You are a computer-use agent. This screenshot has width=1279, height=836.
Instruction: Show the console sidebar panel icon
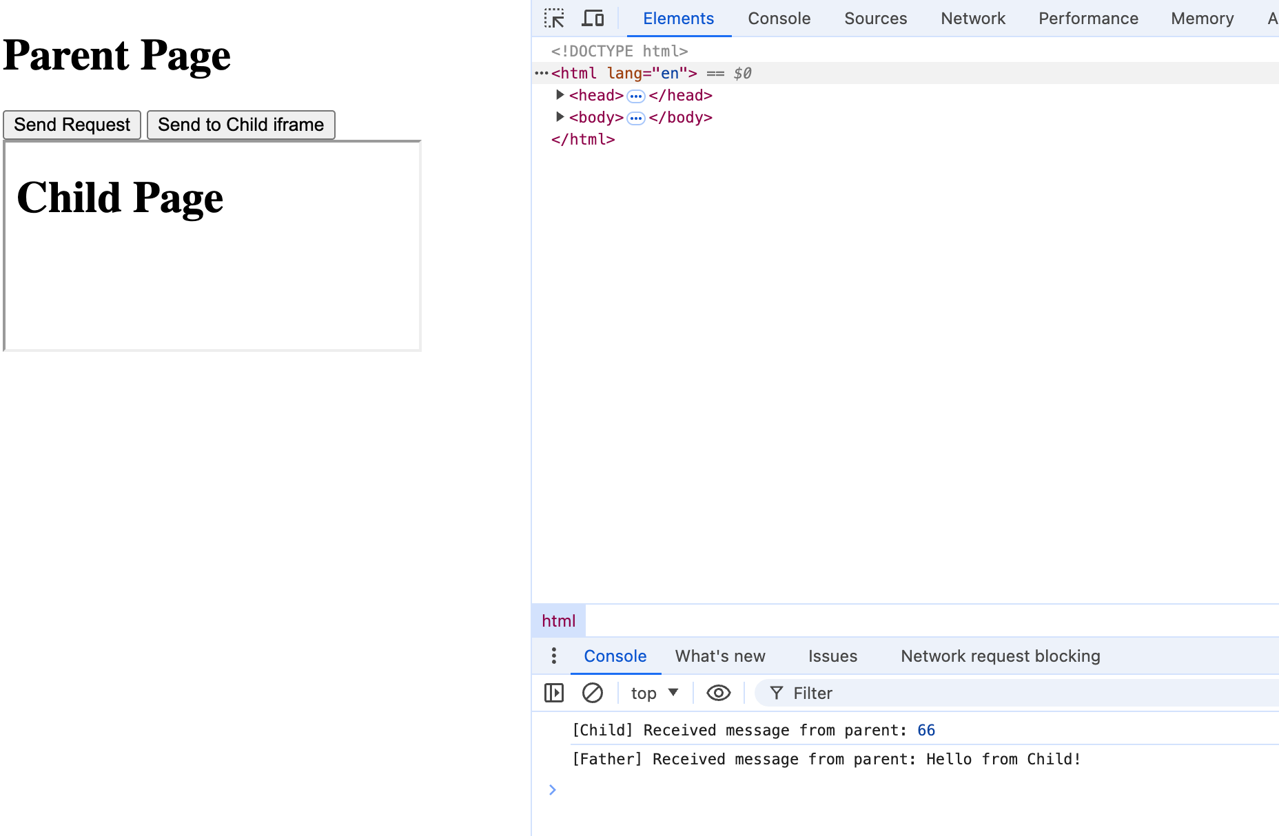click(x=554, y=693)
